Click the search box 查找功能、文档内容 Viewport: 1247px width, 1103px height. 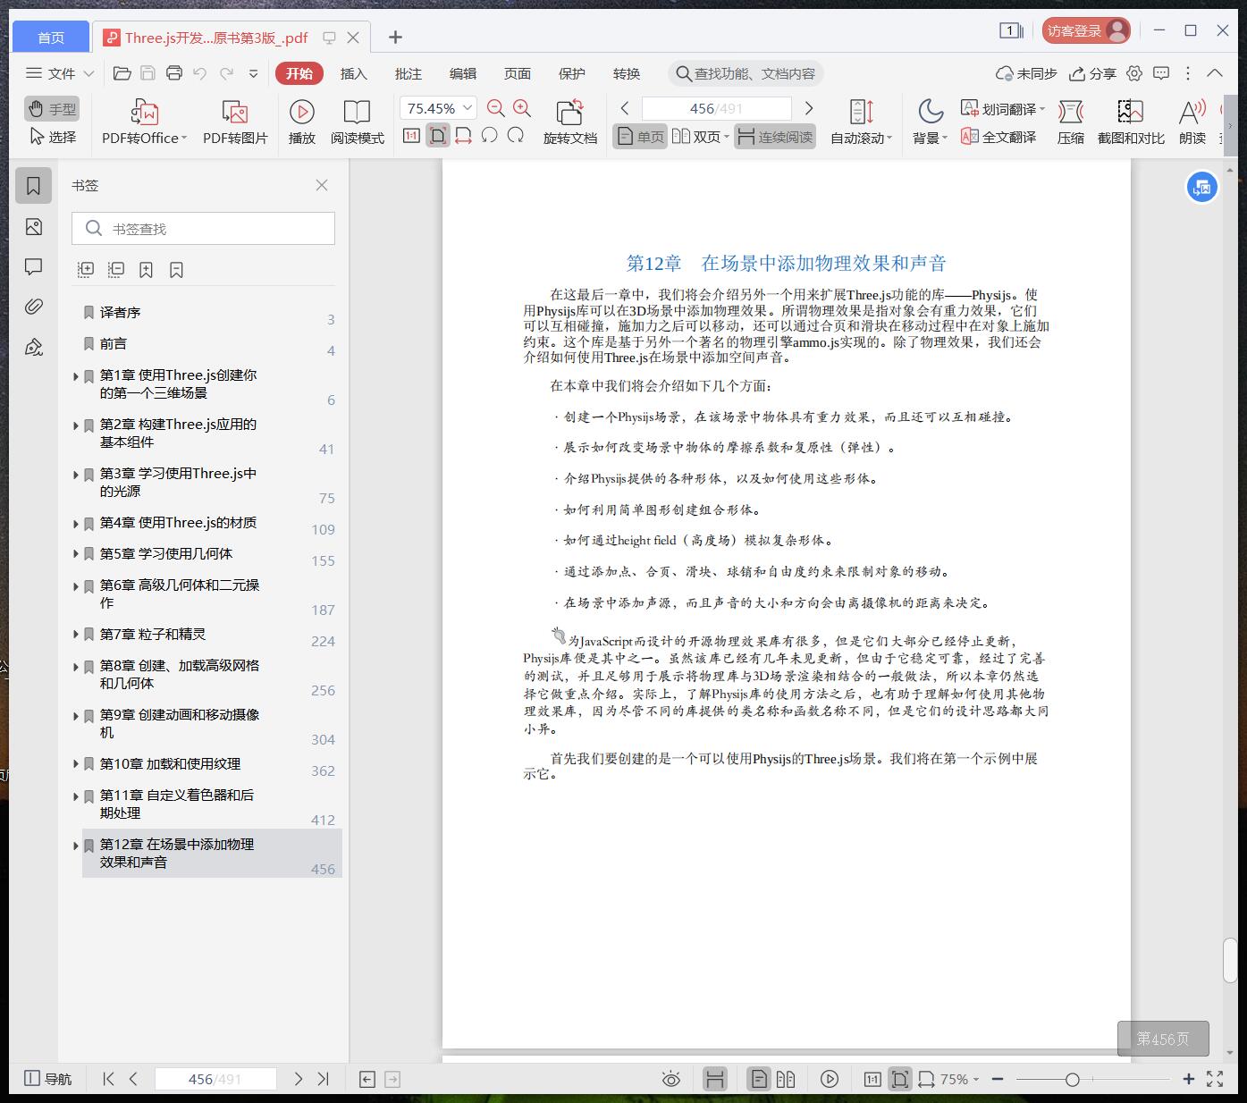(746, 73)
